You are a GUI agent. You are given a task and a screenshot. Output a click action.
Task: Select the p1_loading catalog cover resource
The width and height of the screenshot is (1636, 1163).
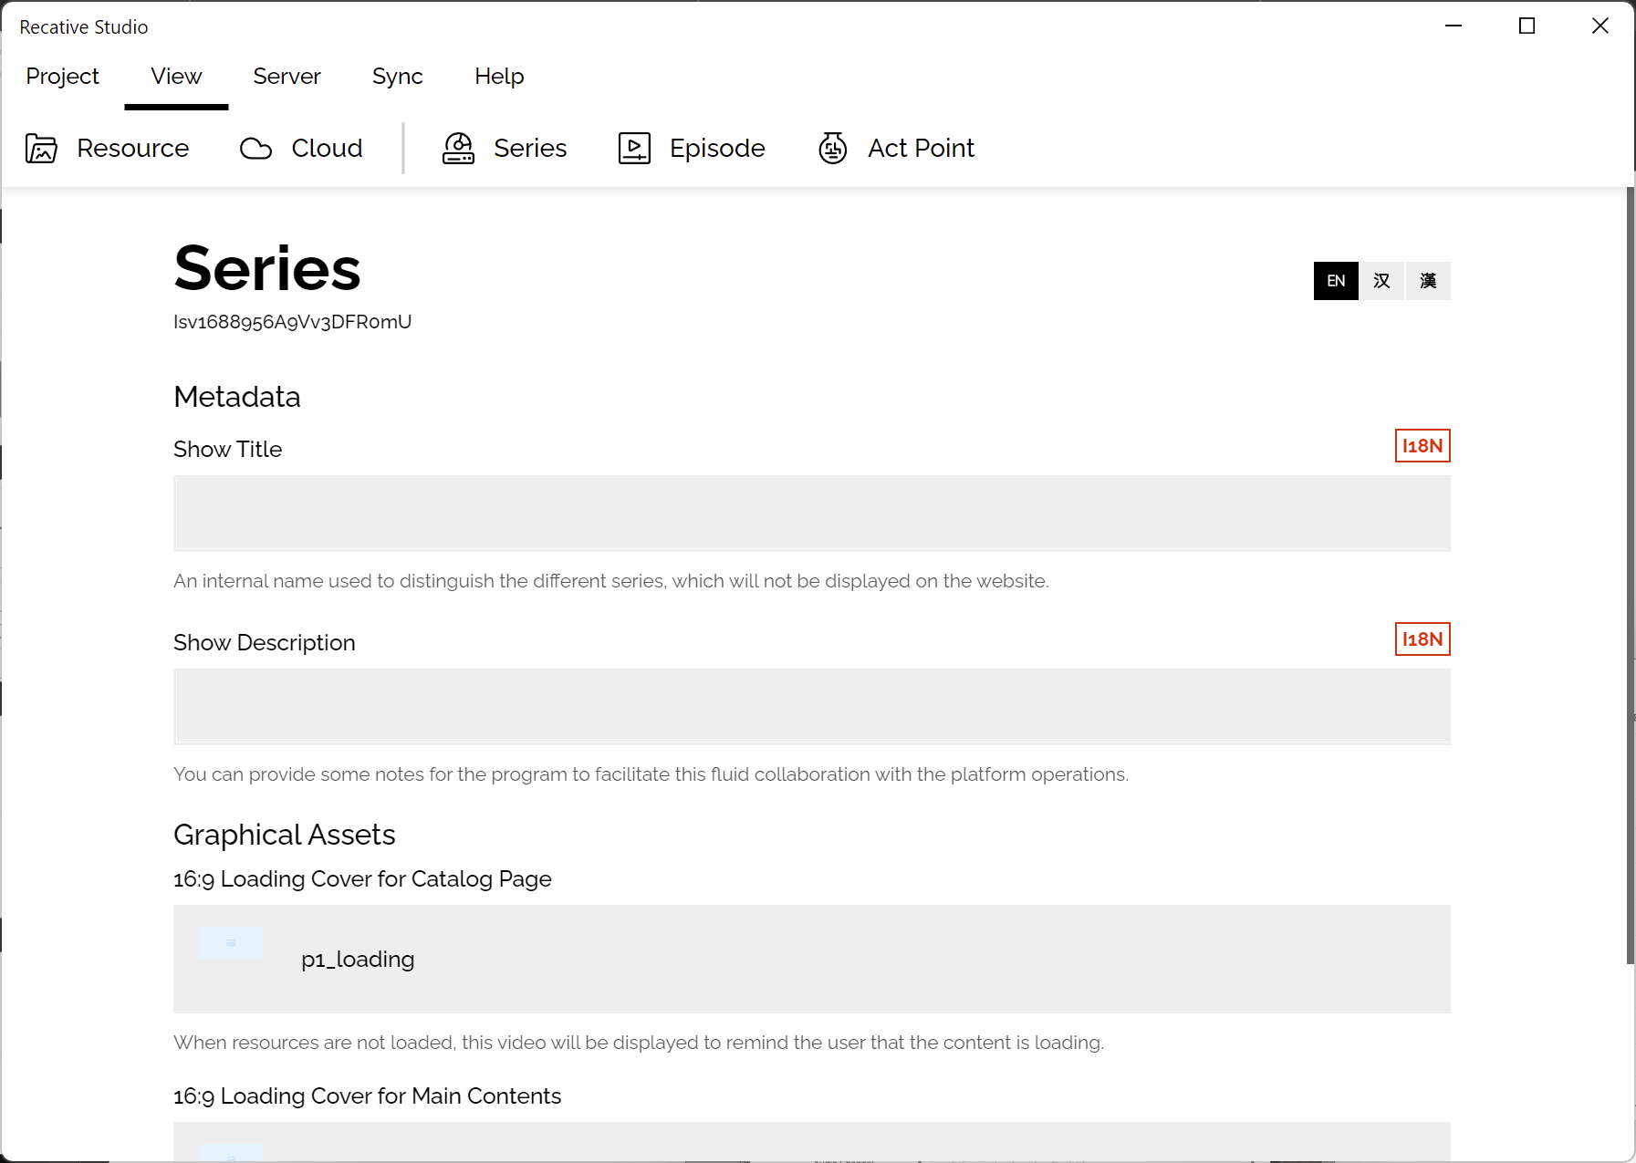(812, 959)
